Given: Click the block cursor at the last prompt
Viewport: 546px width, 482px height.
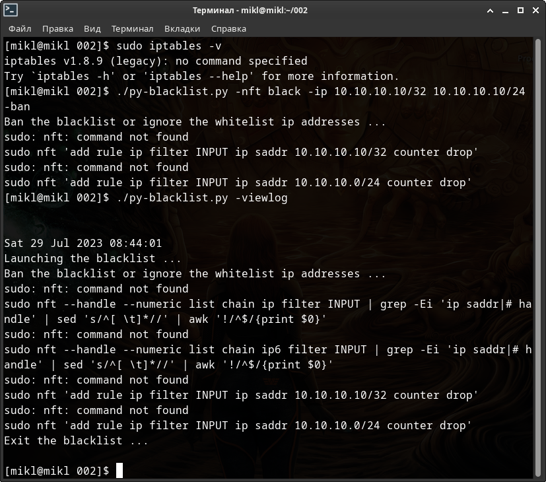Looking at the screenshot, I should pyautogui.click(x=119, y=471).
